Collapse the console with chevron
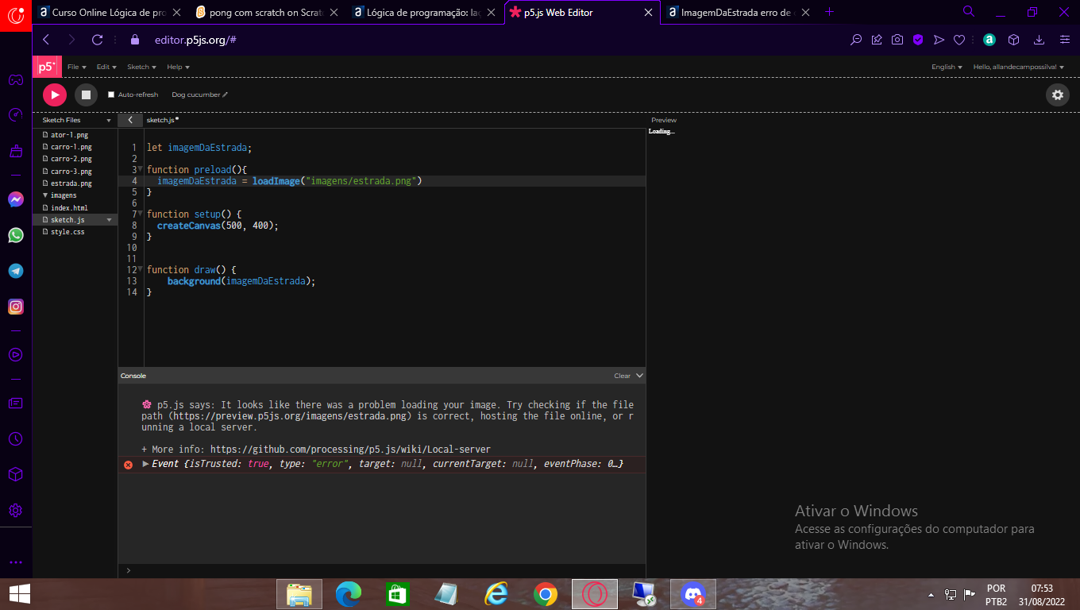The width and height of the screenshot is (1080, 610). click(x=639, y=376)
